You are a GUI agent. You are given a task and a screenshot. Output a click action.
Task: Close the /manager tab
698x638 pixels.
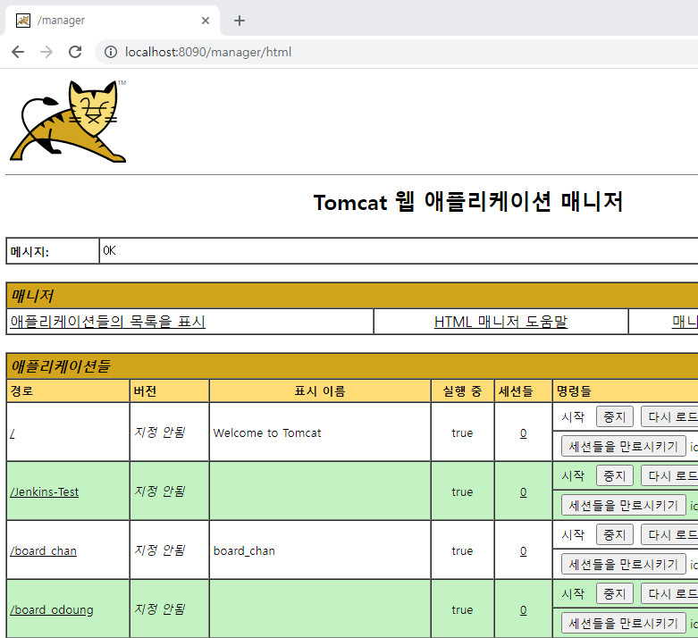pyautogui.click(x=206, y=21)
